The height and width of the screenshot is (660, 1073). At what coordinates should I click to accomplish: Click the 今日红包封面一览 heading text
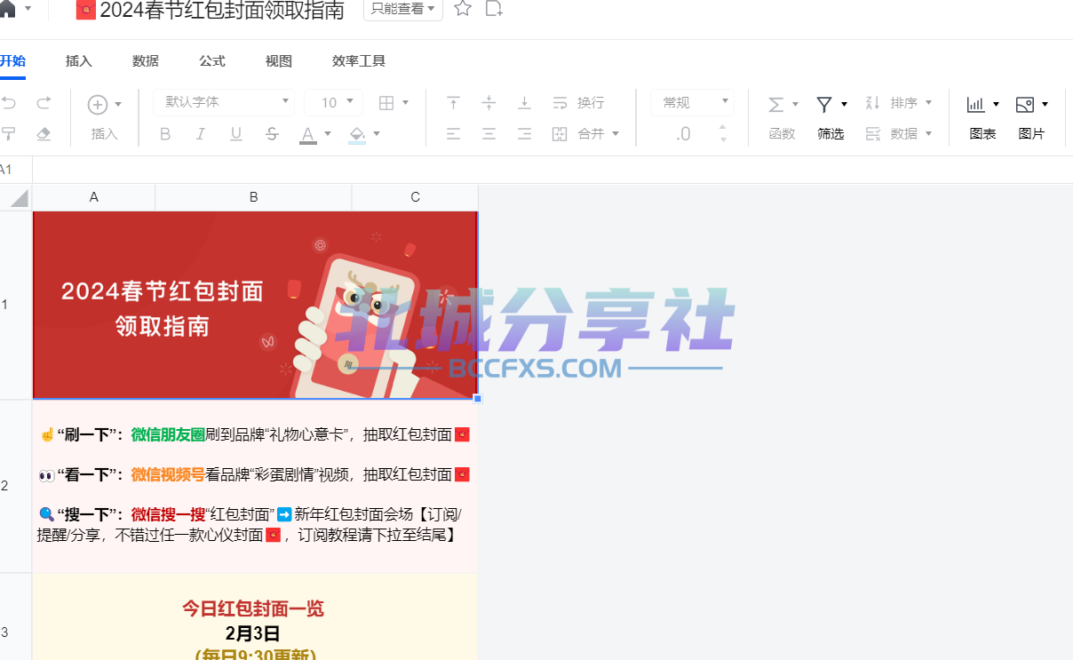pyautogui.click(x=253, y=608)
